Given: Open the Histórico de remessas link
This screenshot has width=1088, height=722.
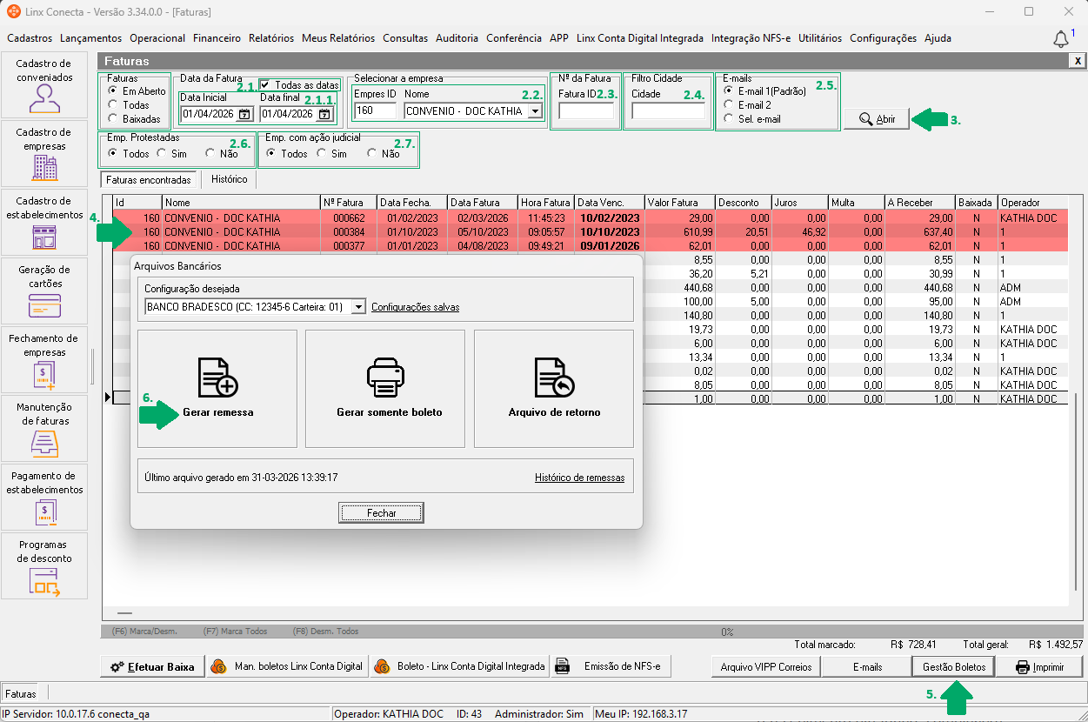Looking at the screenshot, I should click(x=579, y=478).
